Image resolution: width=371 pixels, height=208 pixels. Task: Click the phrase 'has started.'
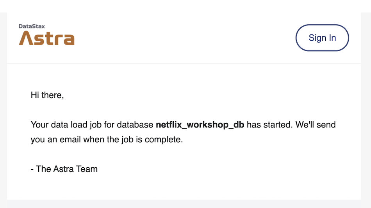270,125
